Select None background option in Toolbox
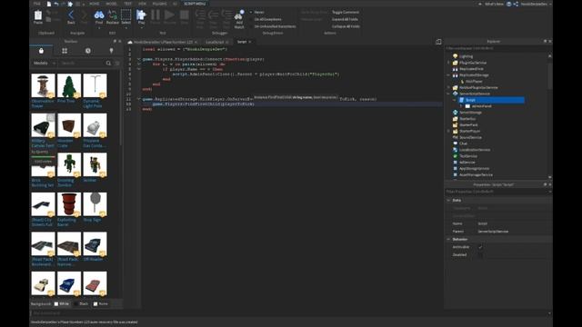Image resolution: width=582 pixels, height=327 pixels. pos(101,304)
